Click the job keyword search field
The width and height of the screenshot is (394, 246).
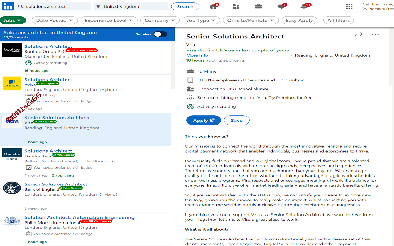click(x=54, y=6)
